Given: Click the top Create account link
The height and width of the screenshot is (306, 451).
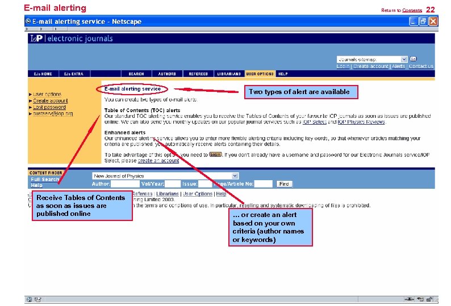Looking at the screenshot, I should (x=371, y=66).
